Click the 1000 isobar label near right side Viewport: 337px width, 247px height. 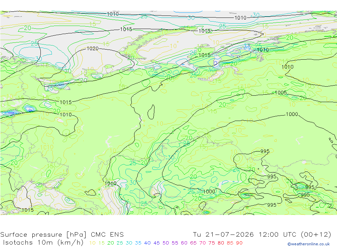pos(292,114)
